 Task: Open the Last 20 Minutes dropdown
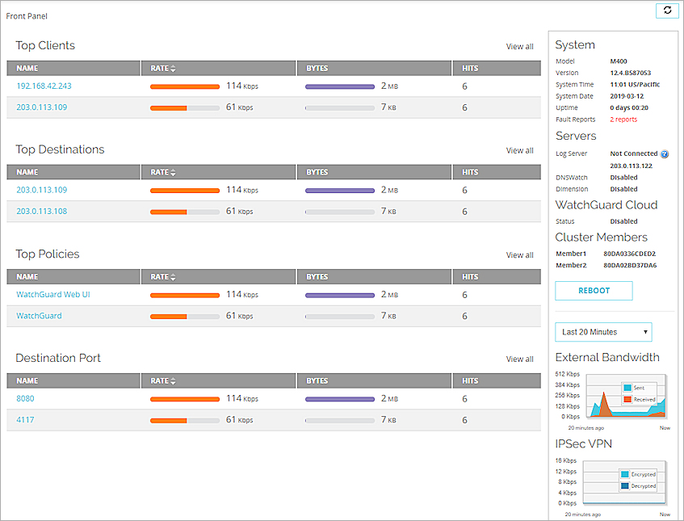pyautogui.click(x=603, y=332)
